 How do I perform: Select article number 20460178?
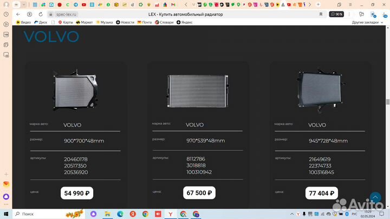point(76,159)
